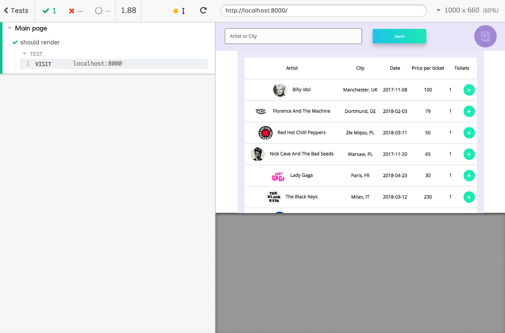Toggle auto-scrolling with the orange dot arrow

point(179,11)
